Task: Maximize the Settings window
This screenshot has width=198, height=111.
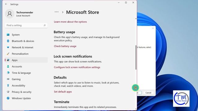Action: tap(126, 2)
